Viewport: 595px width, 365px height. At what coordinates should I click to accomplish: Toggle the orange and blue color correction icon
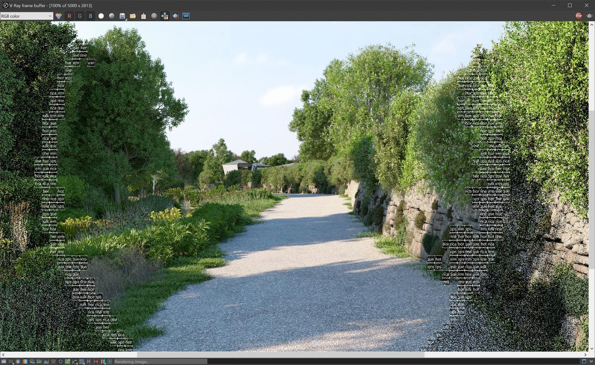25,362
